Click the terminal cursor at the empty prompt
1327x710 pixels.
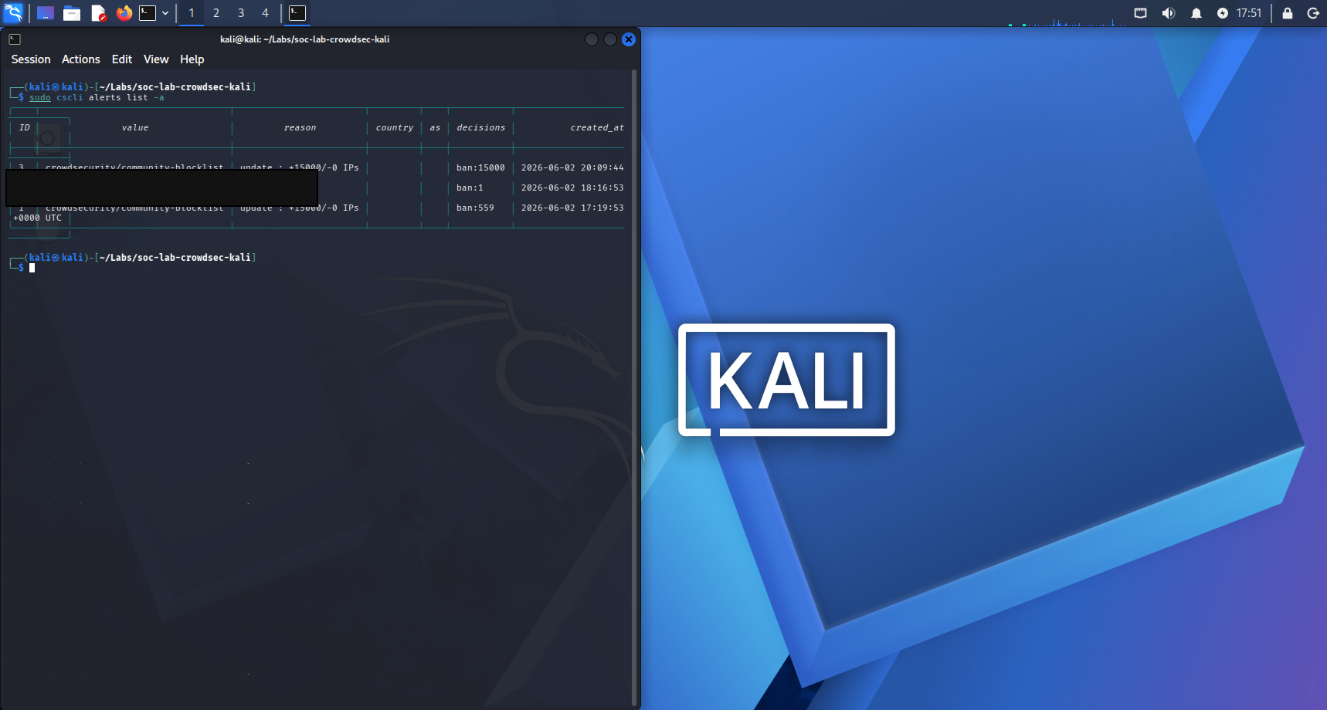pyautogui.click(x=32, y=268)
